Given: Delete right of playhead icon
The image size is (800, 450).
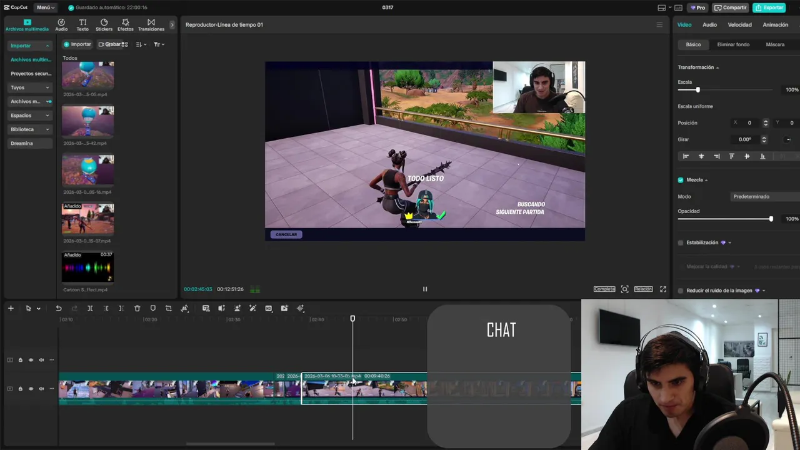Looking at the screenshot, I should (121, 308).
